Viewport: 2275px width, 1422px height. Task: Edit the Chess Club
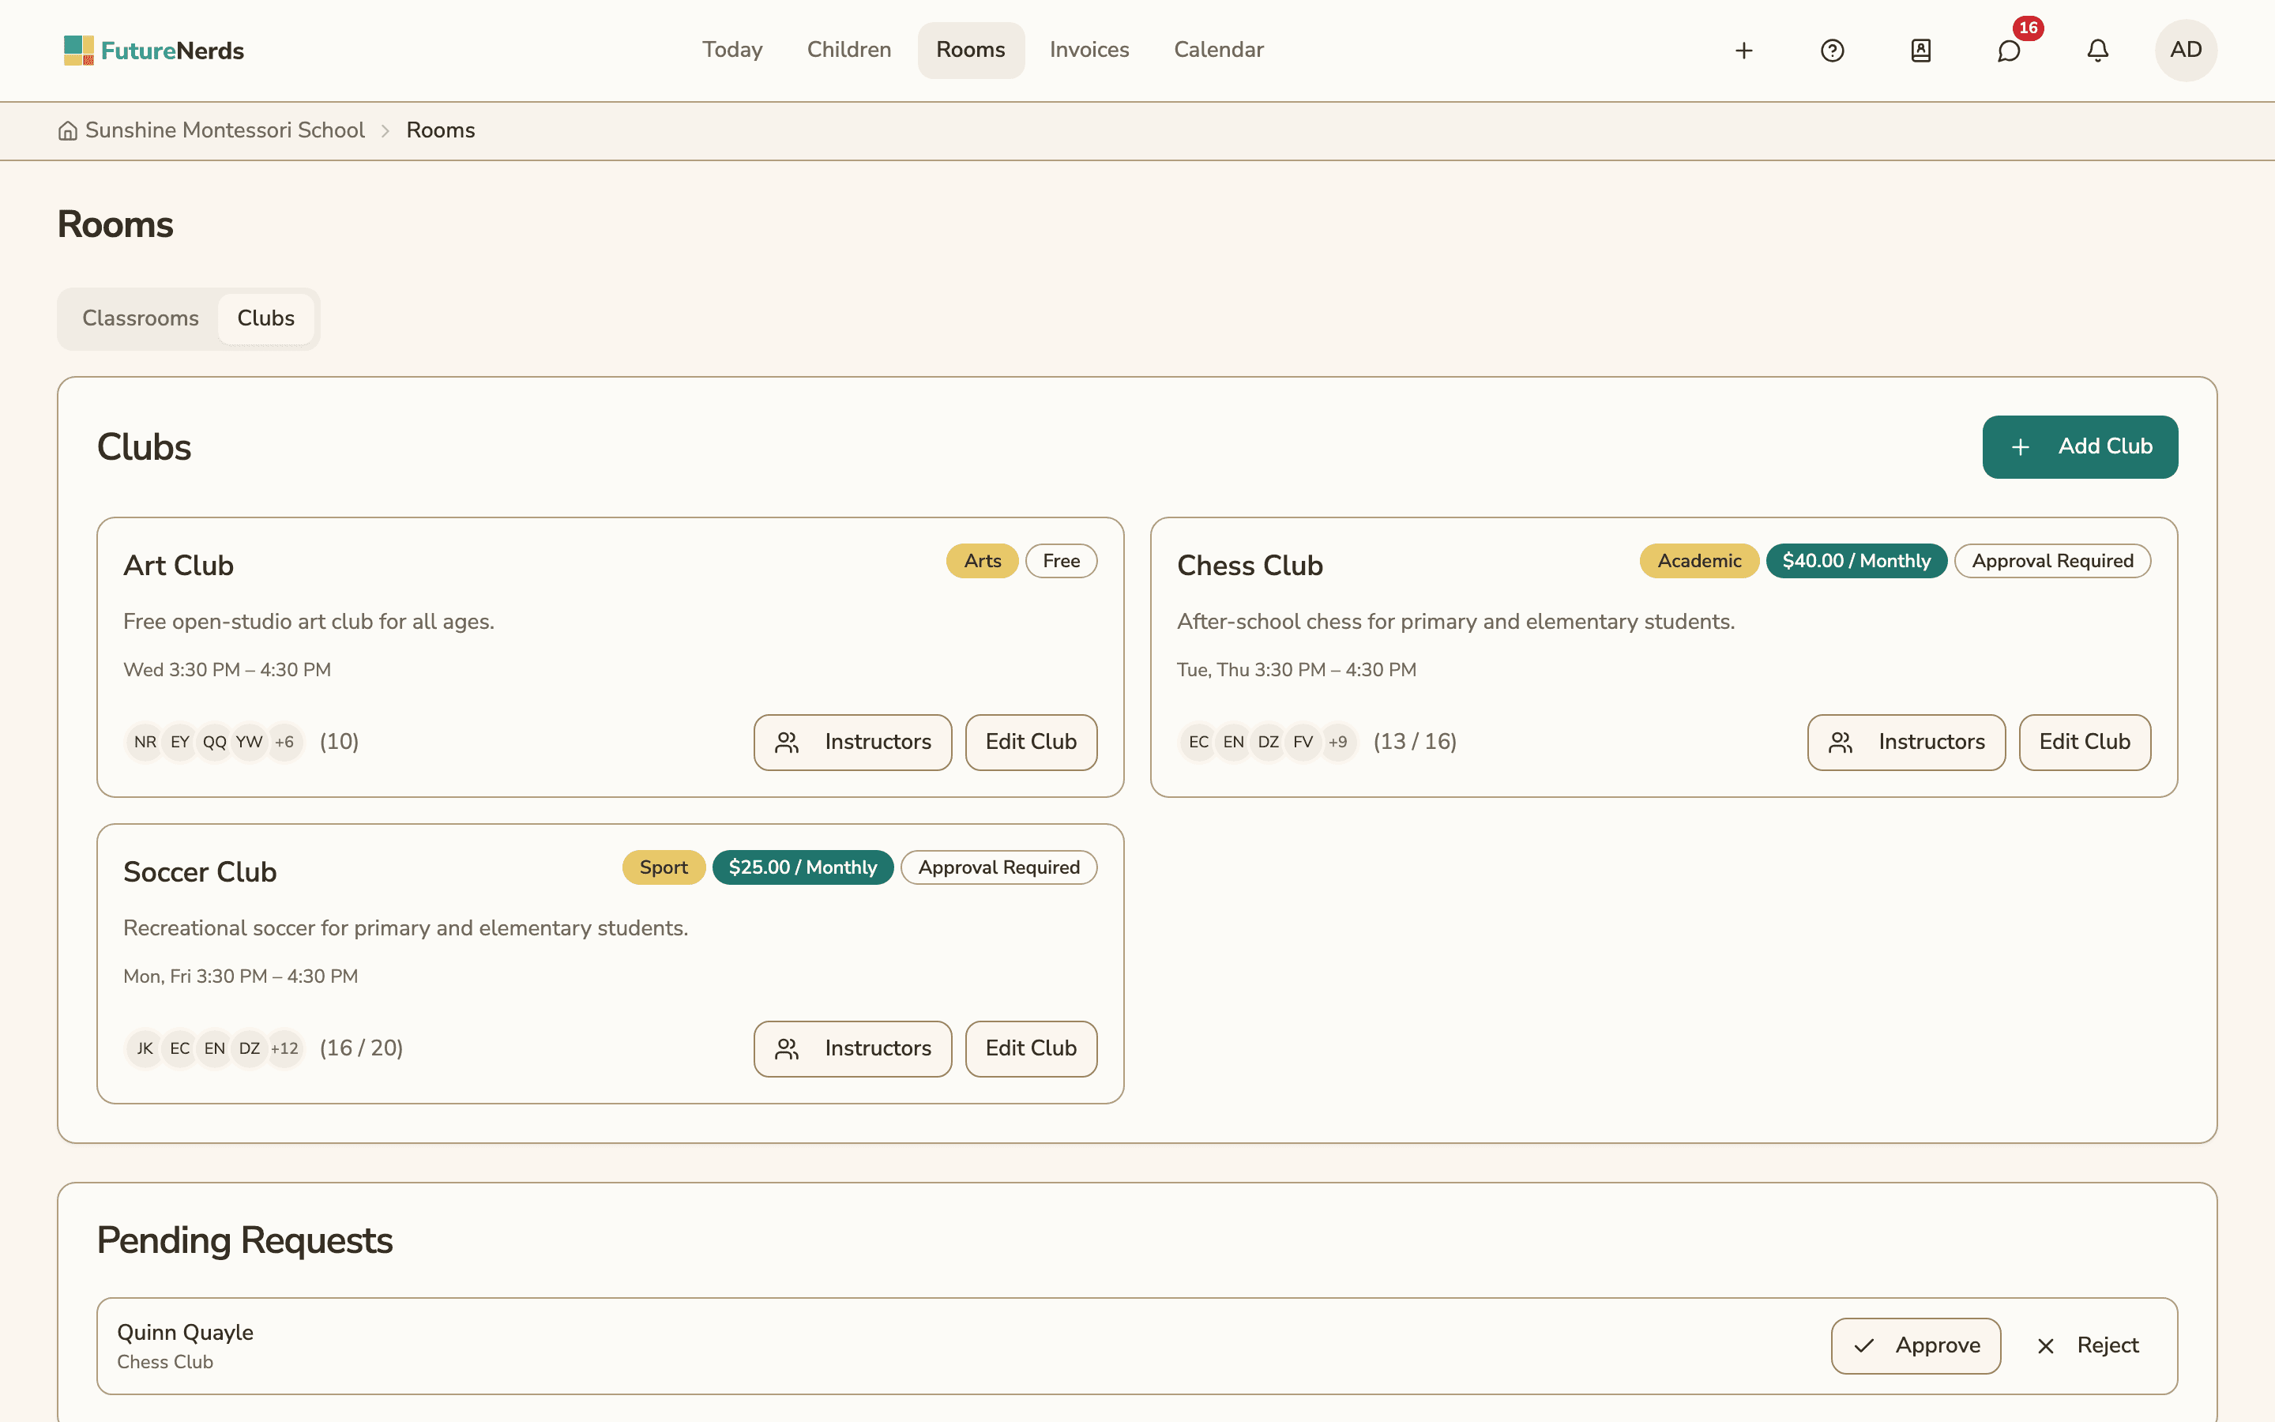[2085, 742]
